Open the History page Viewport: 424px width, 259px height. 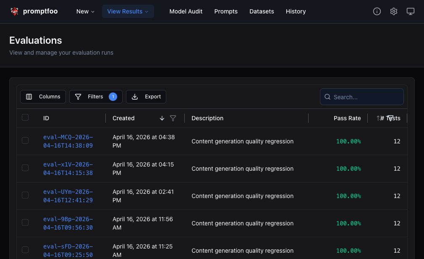click(x=296, y=11)
